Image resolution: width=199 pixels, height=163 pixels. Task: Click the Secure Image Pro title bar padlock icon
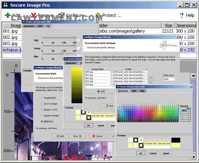(x=5, y=5)
